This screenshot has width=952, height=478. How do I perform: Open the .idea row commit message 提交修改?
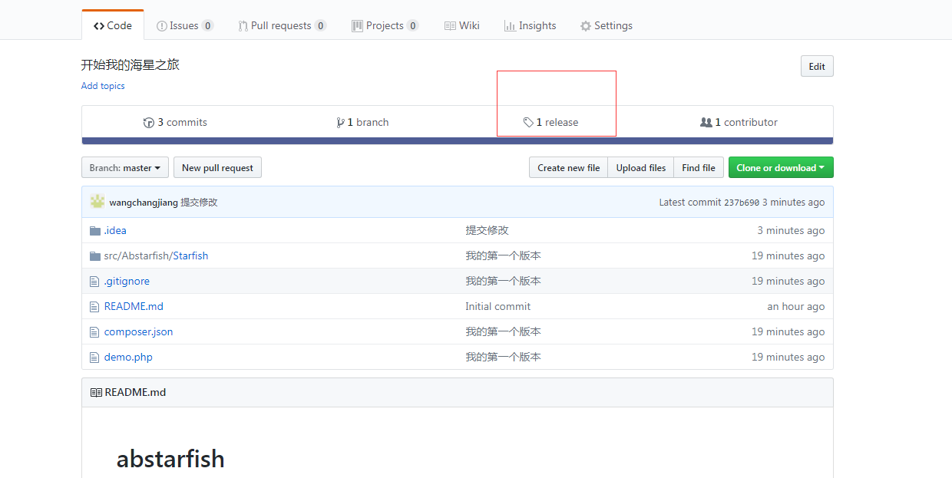[x=487, y=230]
